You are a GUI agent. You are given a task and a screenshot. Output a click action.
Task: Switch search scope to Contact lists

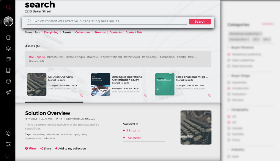(134, 32)
